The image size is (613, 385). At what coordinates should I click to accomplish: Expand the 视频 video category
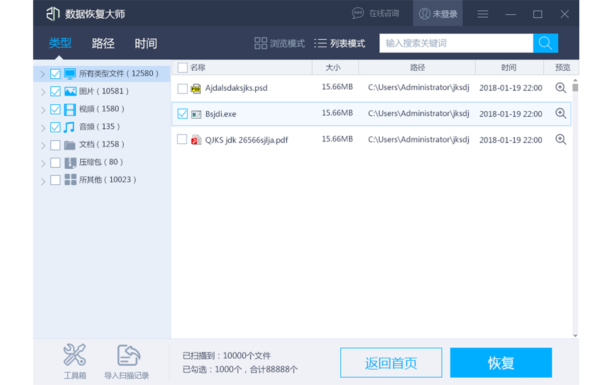click(x=42, y=109)
